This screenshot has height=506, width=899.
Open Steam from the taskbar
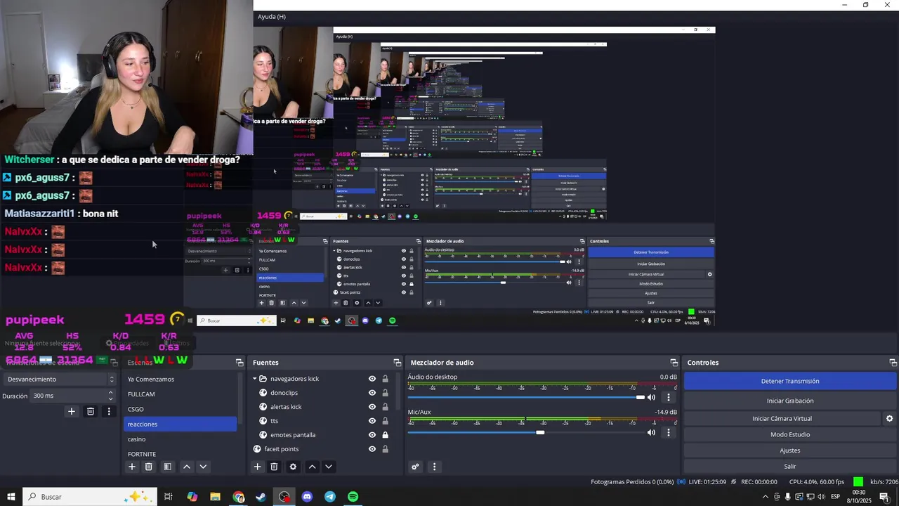point(261,497)
